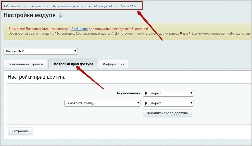This screenshot has width=252, height=146.
Task: Open the Информация tab
Action: tap(114, 64)
